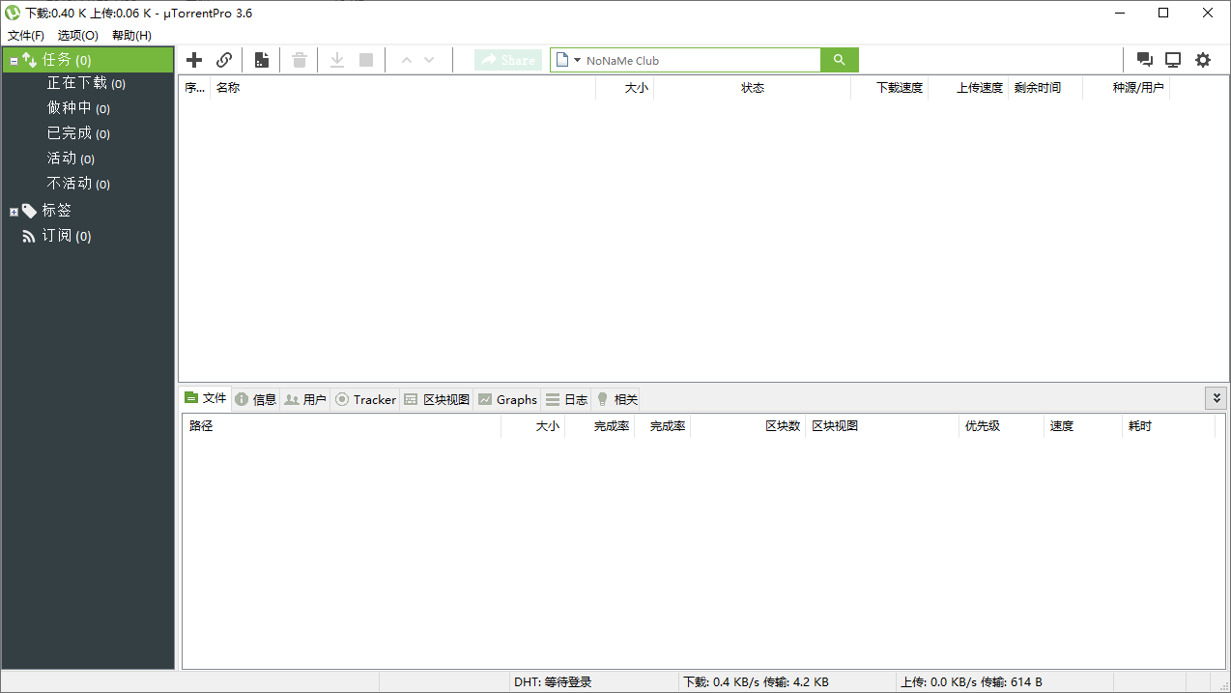Click the Stop torrent square icon
Screen dimensions: 1231x693
(x=365, y=60)
